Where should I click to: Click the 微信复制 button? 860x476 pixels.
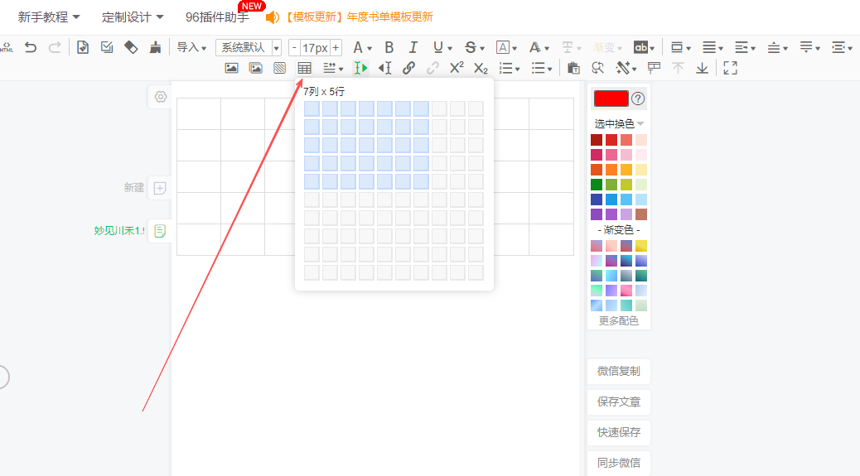[619, 371]
